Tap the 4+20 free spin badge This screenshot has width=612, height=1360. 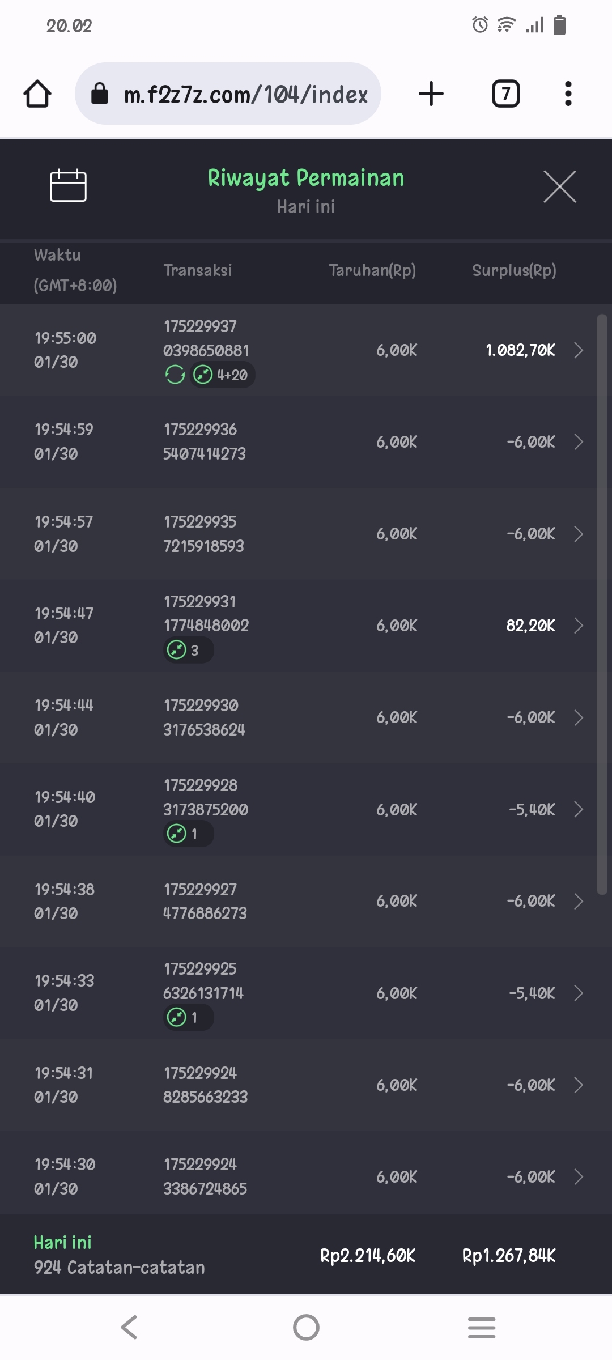pyautogui.click(x=222, y=375)
